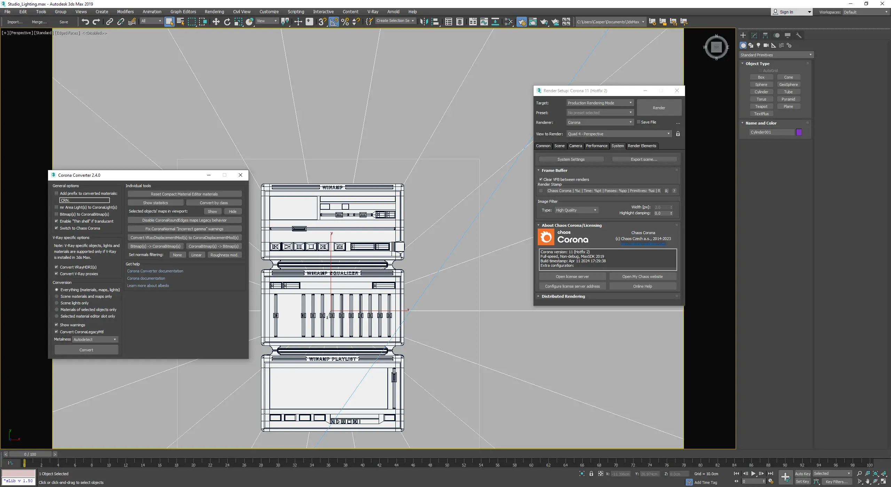
Task: Open the Renderer Corona dropdown
Action: click(x=599, y=122)
